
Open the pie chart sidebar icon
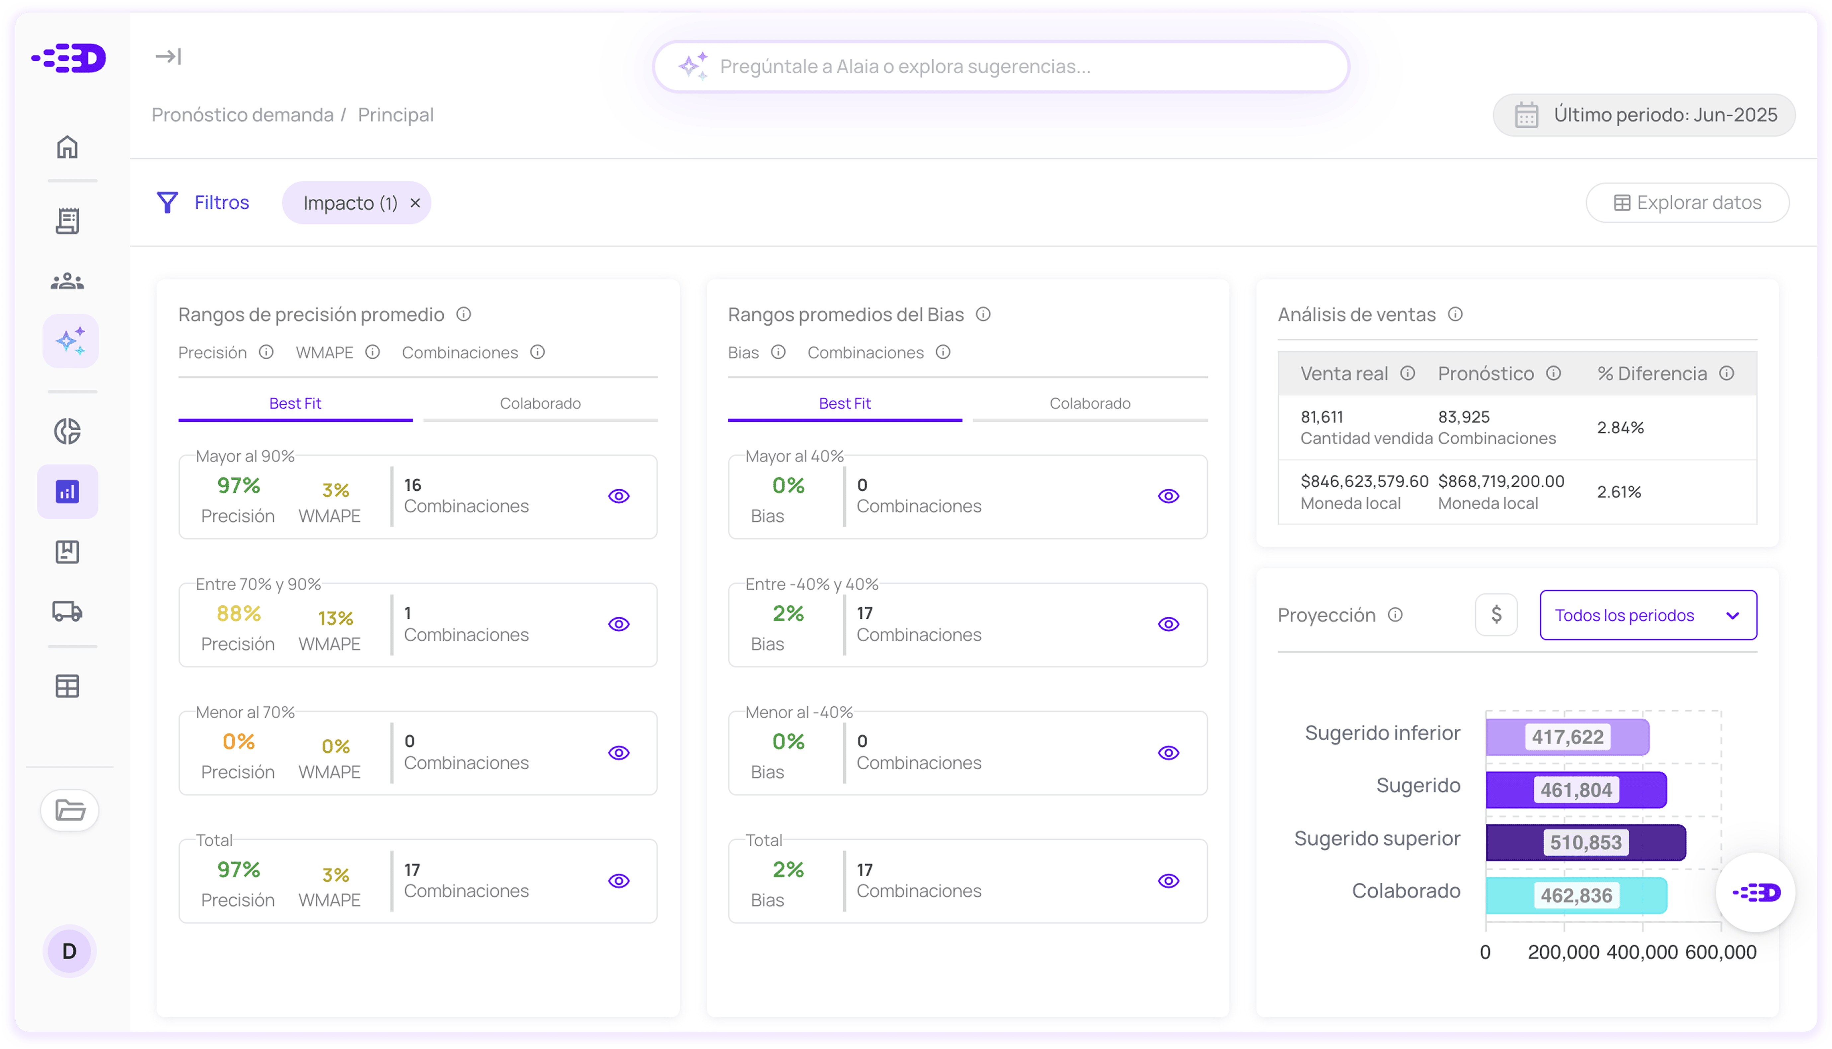[x=67, y=431]
